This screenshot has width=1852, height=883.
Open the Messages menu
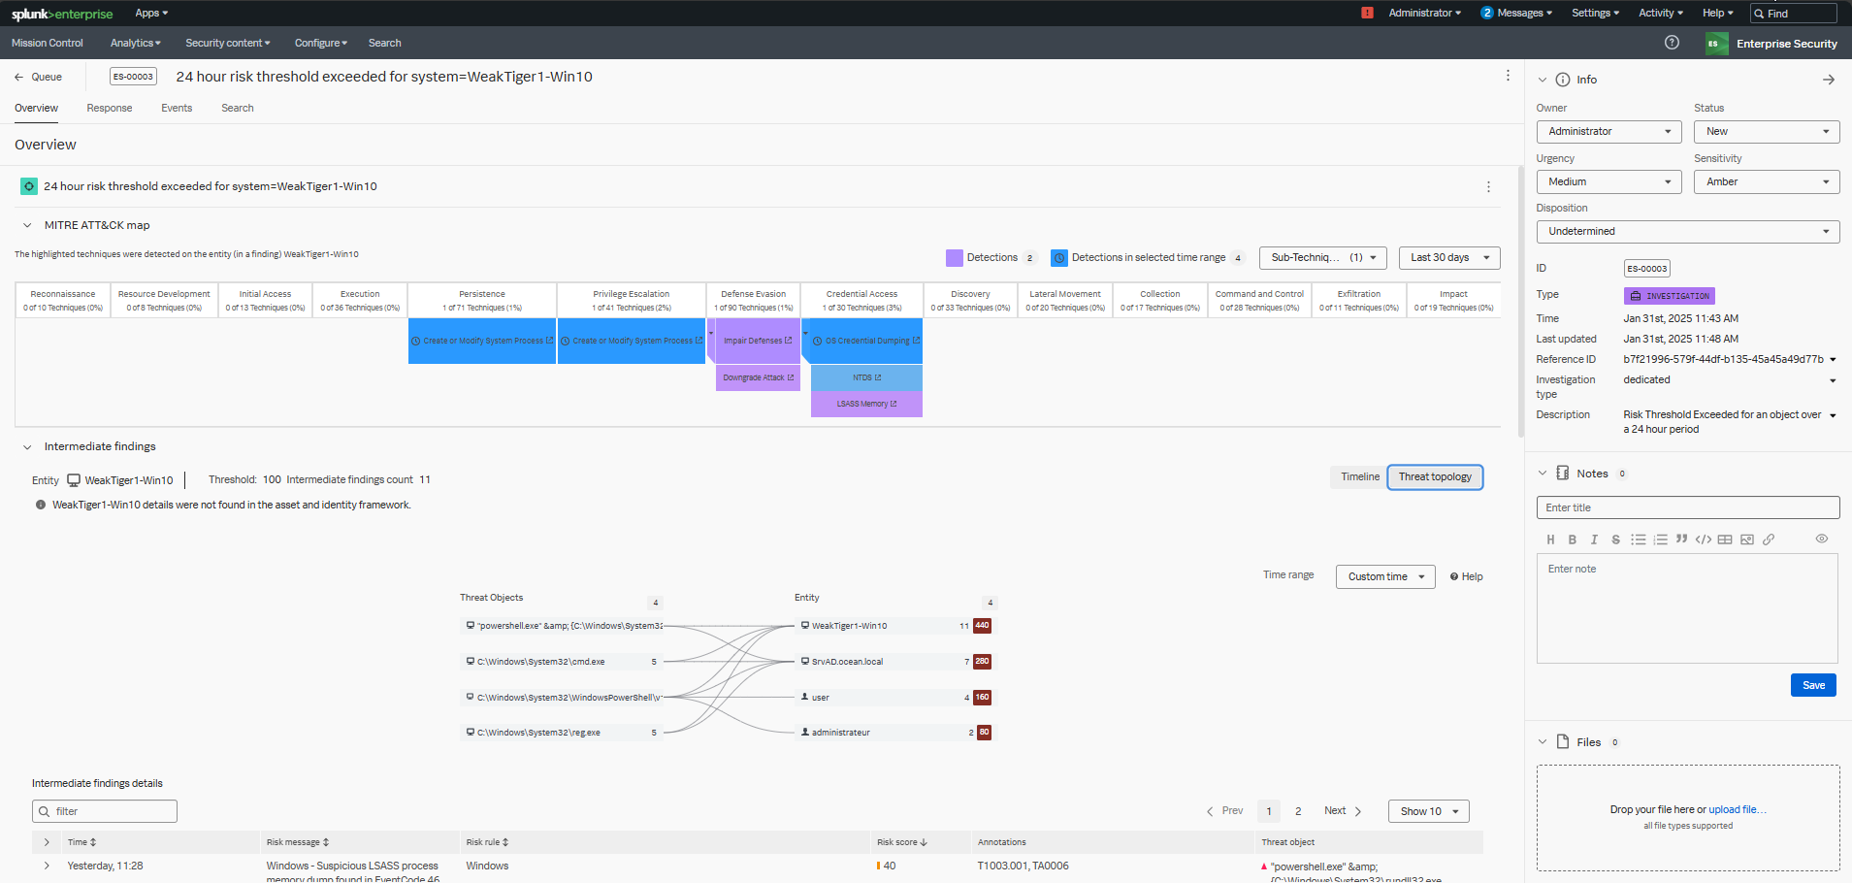click(x=1516, y=13)
